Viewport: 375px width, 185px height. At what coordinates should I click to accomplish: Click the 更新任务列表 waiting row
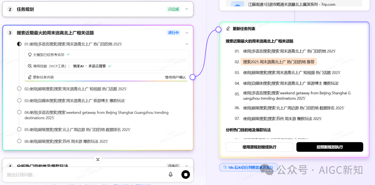107,77
